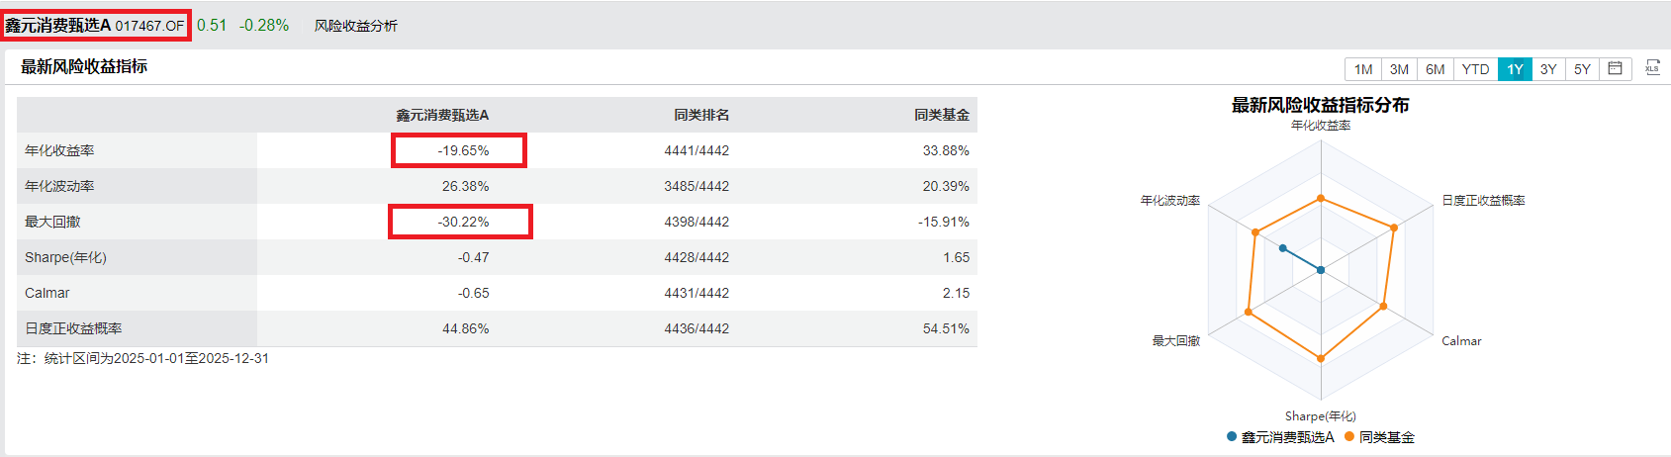Click the 最大回撤 value -30.22%

coord(463,222)
